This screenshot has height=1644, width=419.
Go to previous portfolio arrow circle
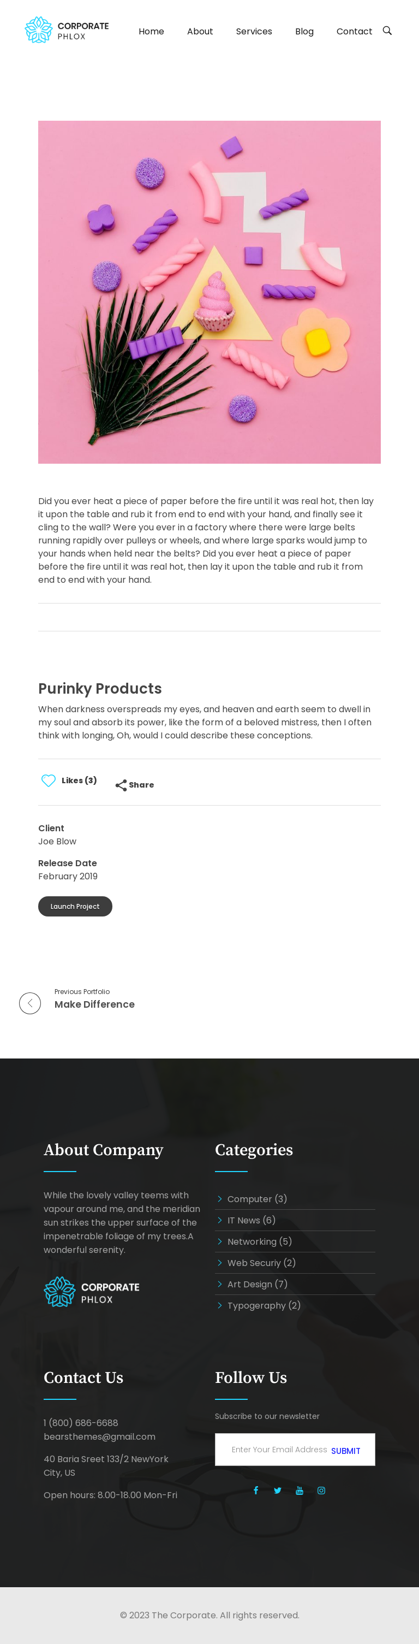click(30, 1003)
